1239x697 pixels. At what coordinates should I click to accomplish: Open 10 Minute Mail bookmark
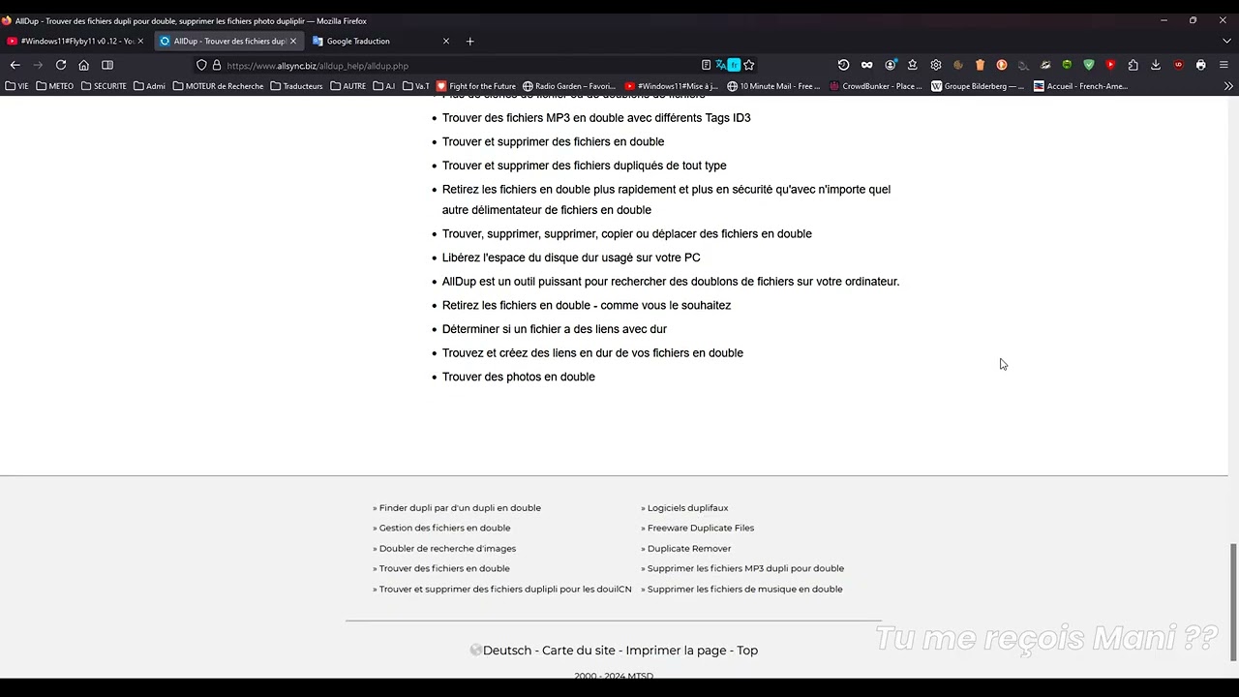coord(772,86)
